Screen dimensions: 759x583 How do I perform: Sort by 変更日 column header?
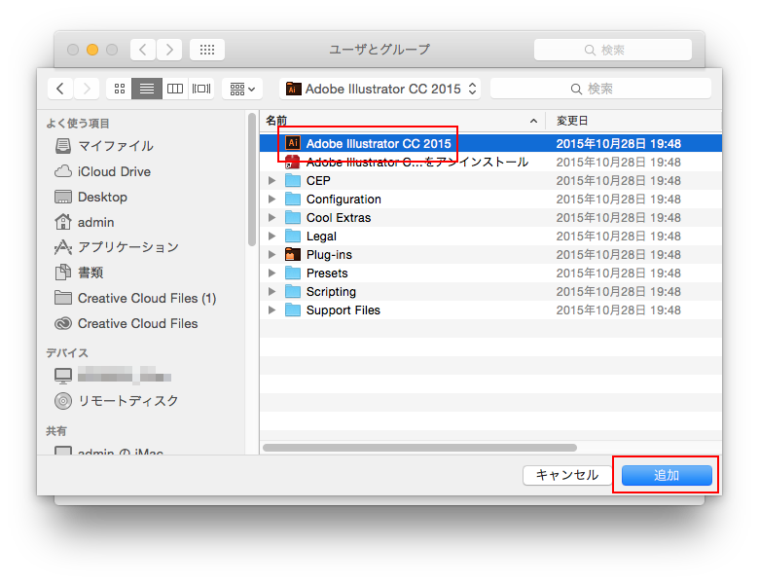click(633, 121)
